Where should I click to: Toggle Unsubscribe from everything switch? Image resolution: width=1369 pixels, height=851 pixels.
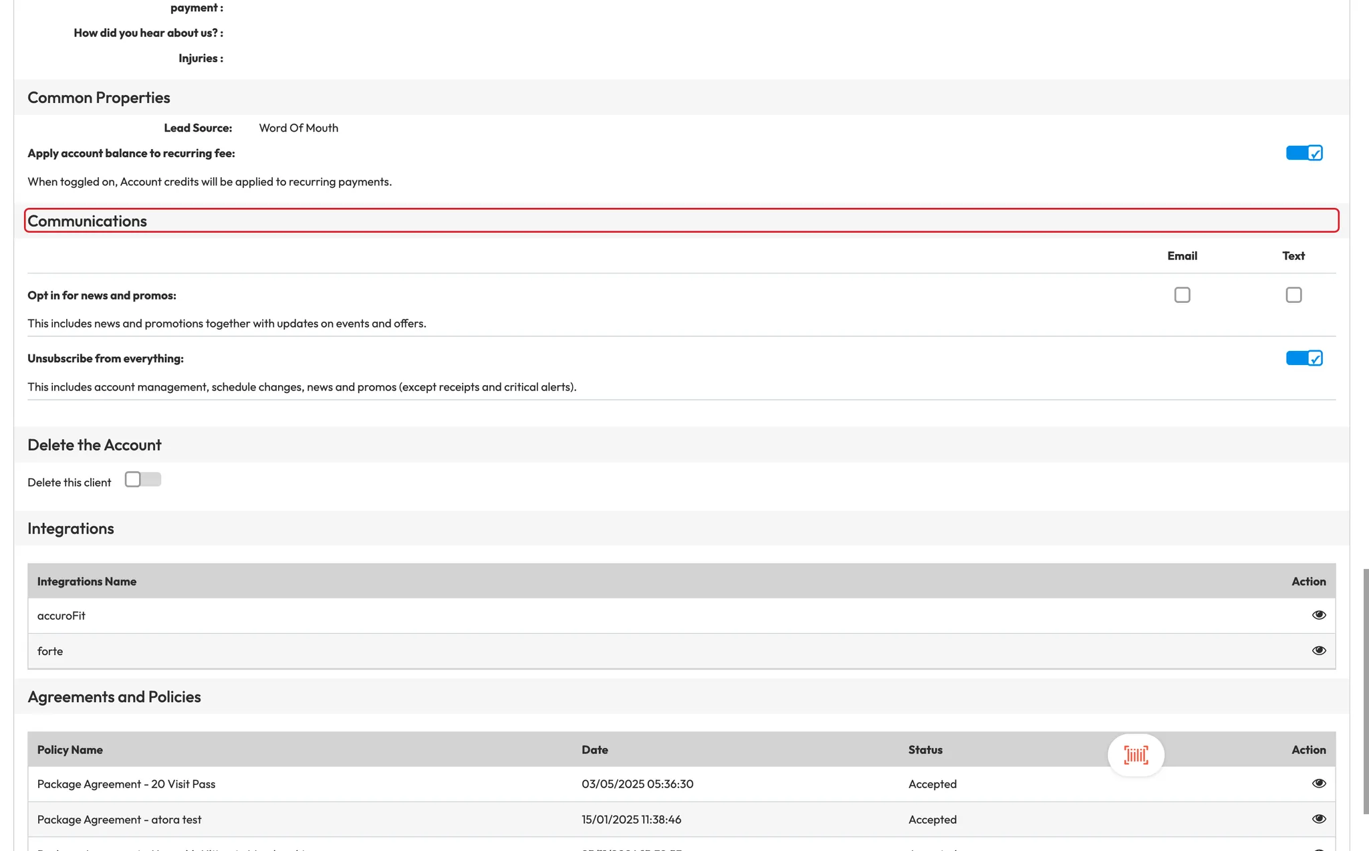1303,358
